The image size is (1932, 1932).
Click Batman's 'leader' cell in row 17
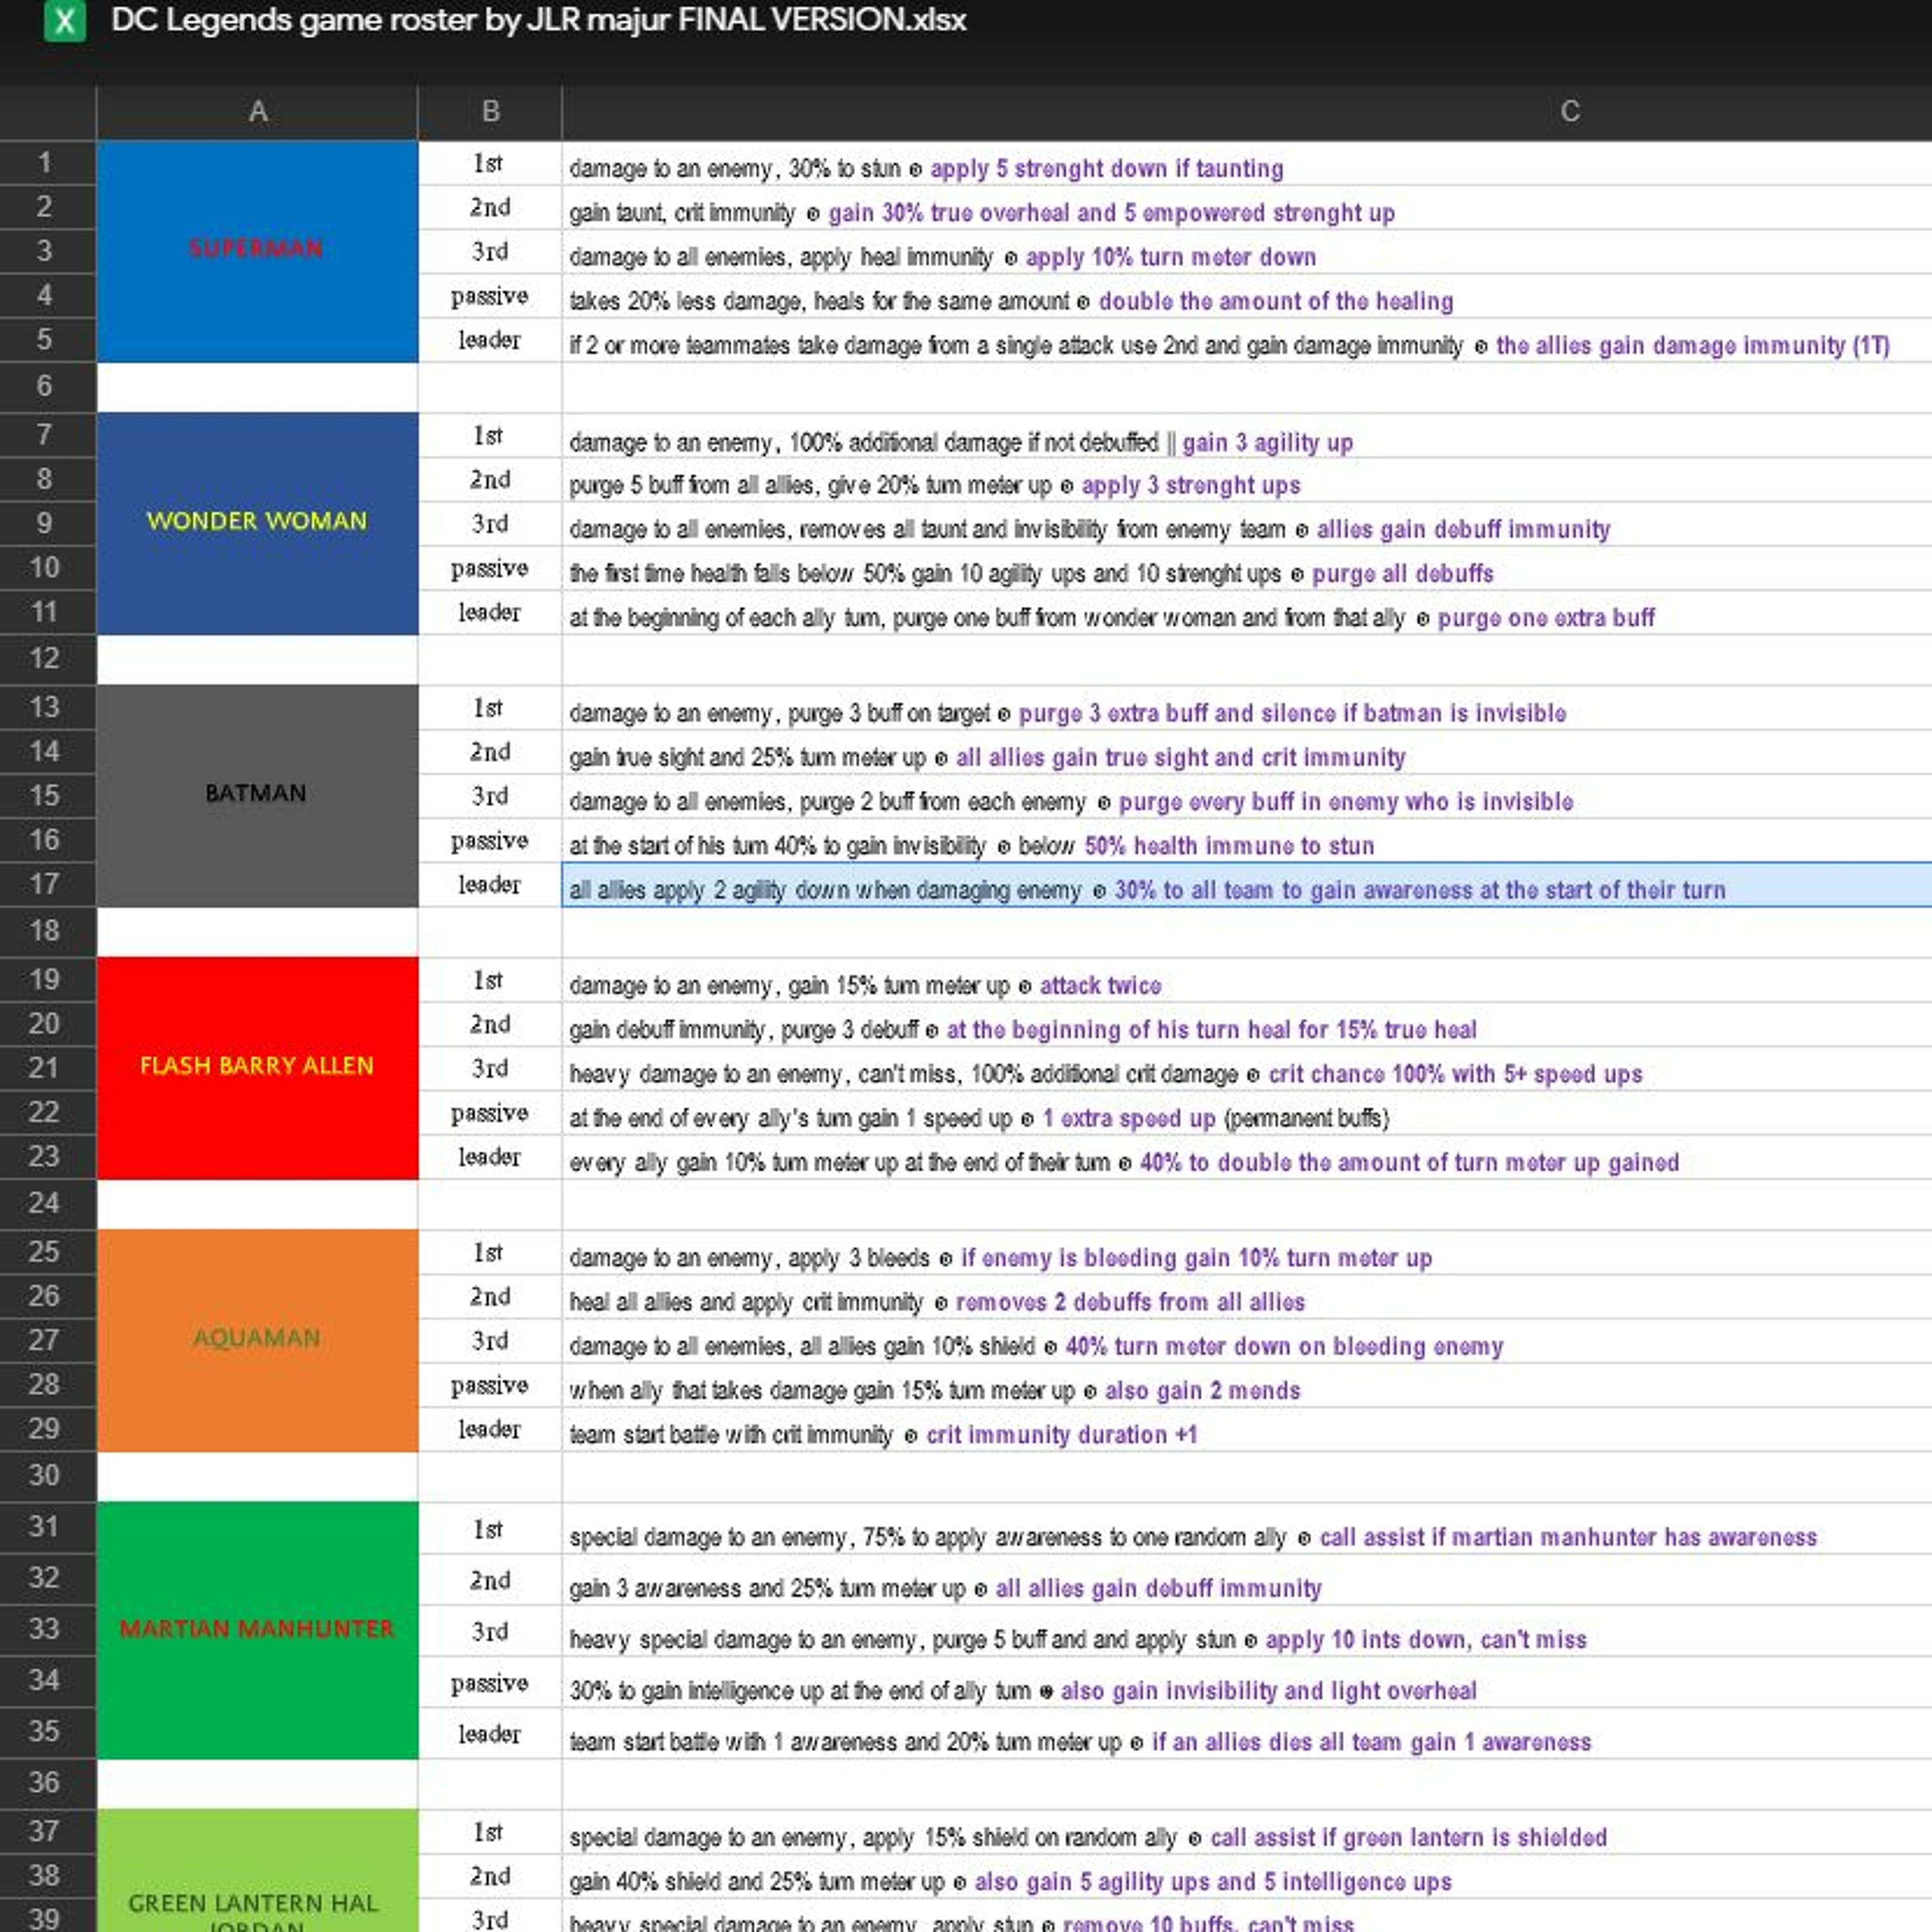(490, 885)
